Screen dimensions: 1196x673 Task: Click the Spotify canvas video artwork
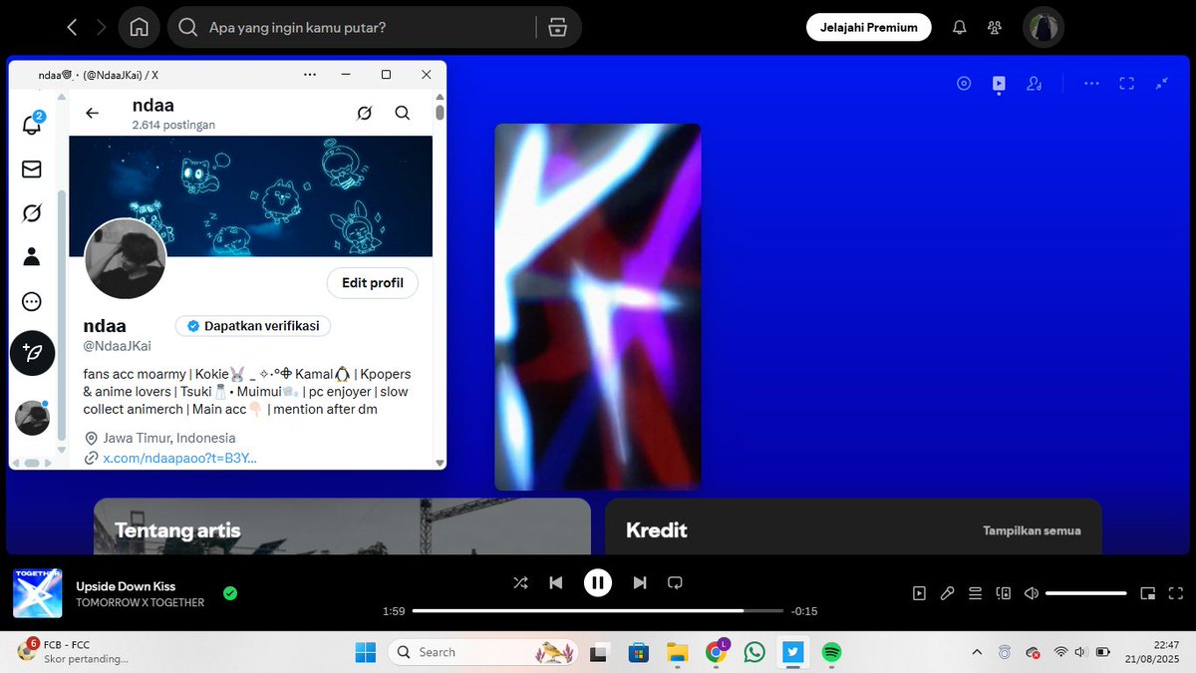point(598,307)
